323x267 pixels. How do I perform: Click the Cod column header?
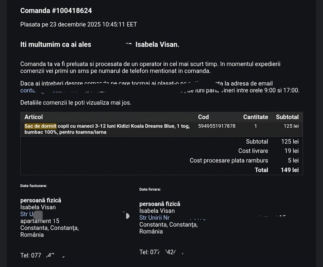point(203,117)
